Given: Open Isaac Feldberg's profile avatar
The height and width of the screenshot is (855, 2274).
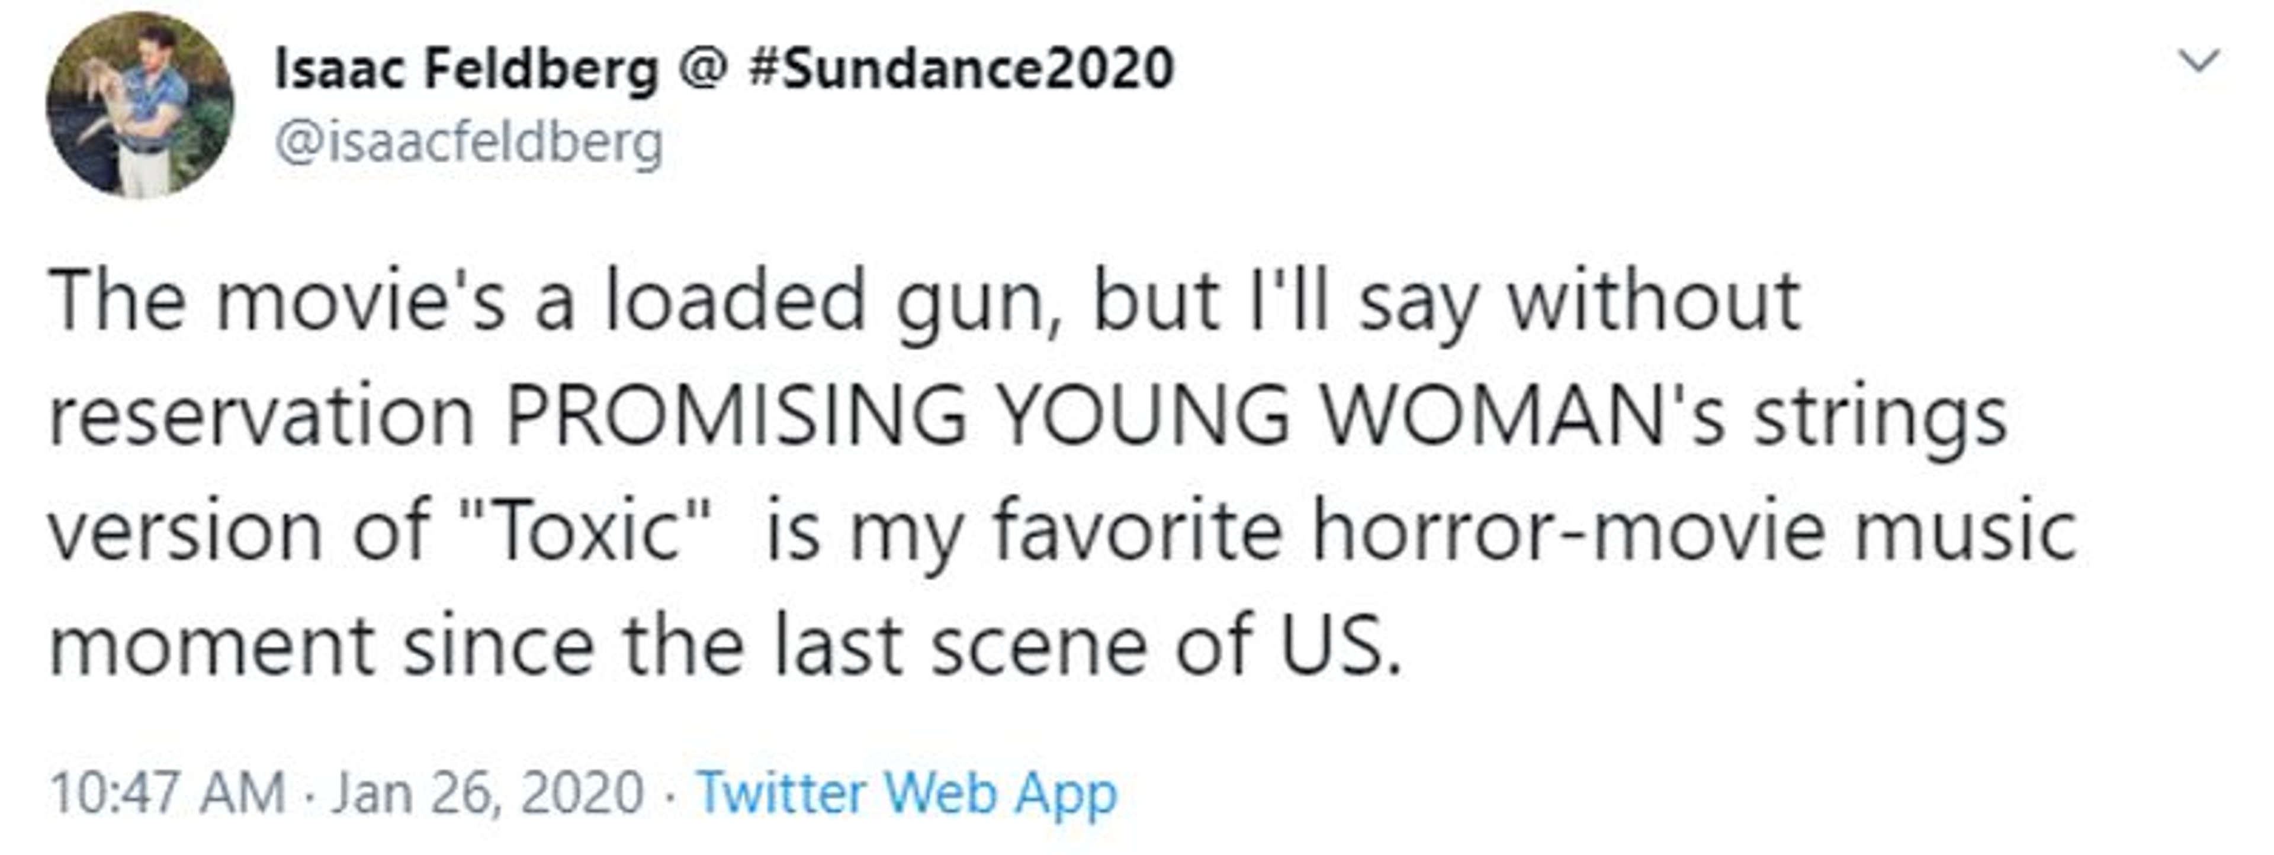Looking at the screenshot, I should pos(140,105).
